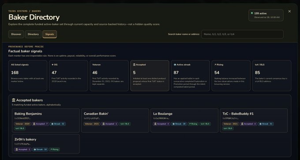Close the Baker Directory dialog

pos(289,11)
